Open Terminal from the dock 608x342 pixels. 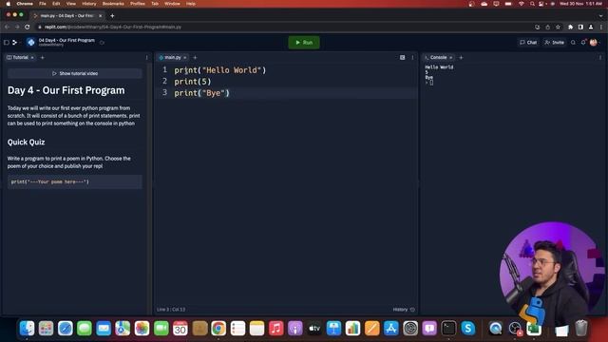point(448,329)
